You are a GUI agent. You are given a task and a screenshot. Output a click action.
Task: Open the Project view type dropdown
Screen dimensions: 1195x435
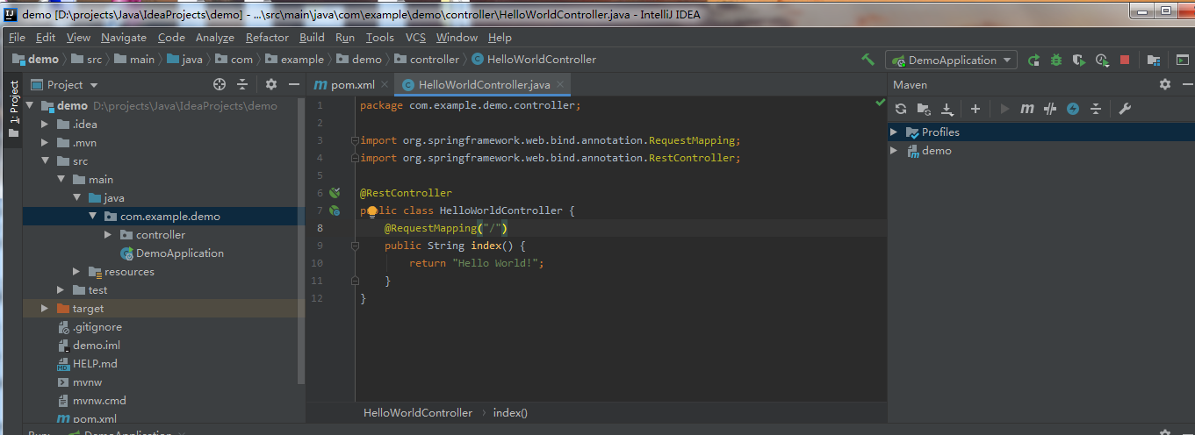(66, 84)
